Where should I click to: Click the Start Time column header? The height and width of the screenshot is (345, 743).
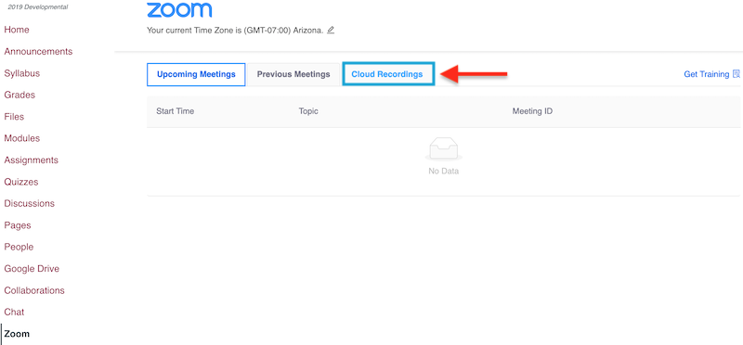(176, 111)
